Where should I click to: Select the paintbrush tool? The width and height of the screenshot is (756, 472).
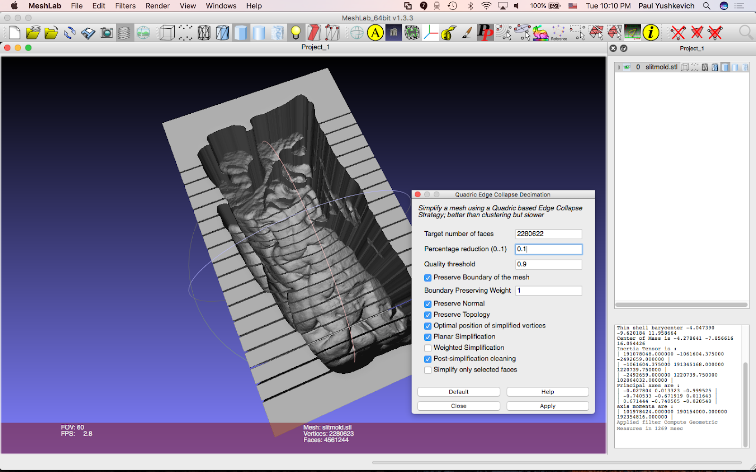tap(467, 33)
